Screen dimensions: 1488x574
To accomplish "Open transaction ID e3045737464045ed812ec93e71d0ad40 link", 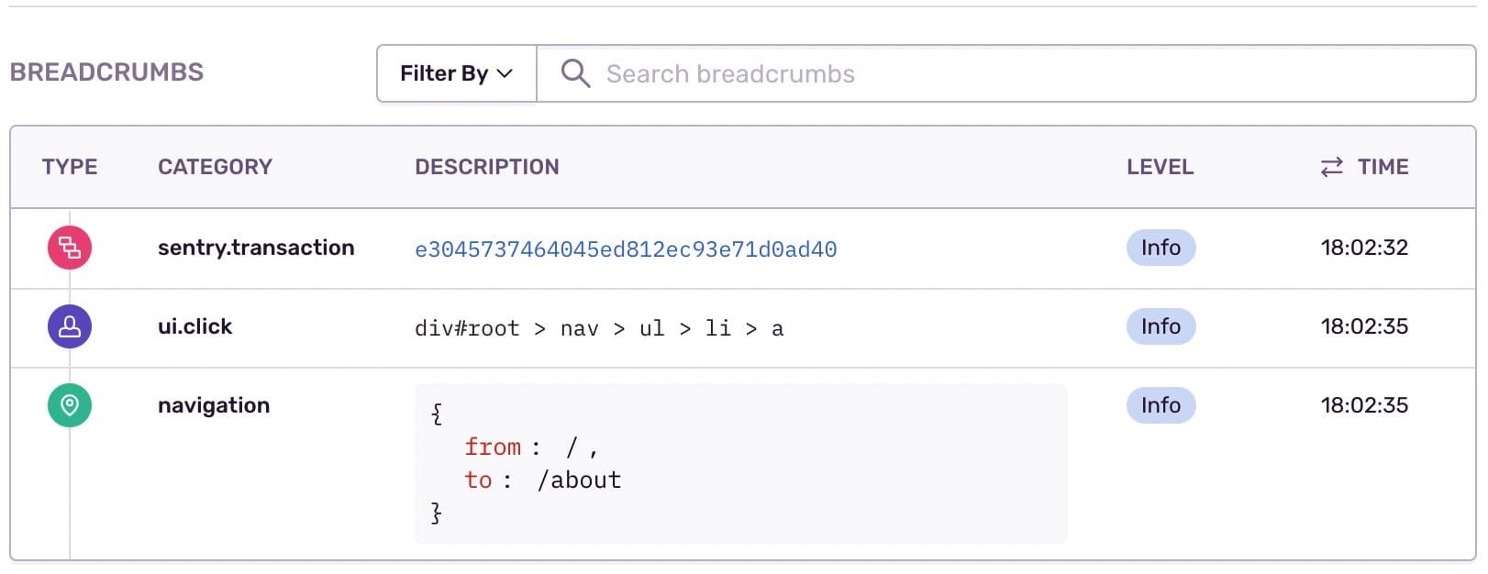I will tap(626, 249).
